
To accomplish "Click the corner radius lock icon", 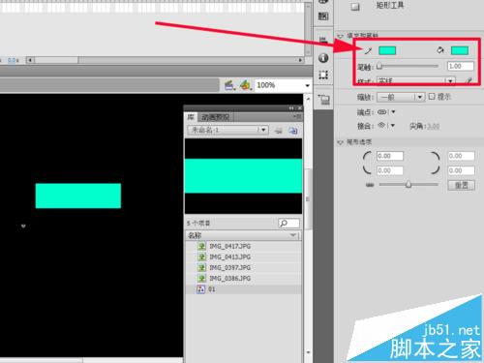I will pos(370,185).
